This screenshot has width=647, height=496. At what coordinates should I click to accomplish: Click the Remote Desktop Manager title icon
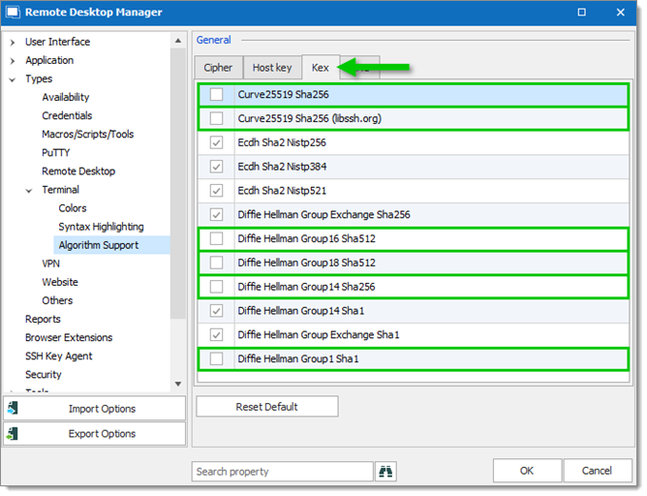point(13,12)
